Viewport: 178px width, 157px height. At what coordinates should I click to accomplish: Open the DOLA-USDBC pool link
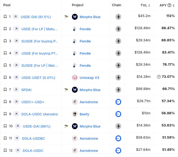[34, 138]
